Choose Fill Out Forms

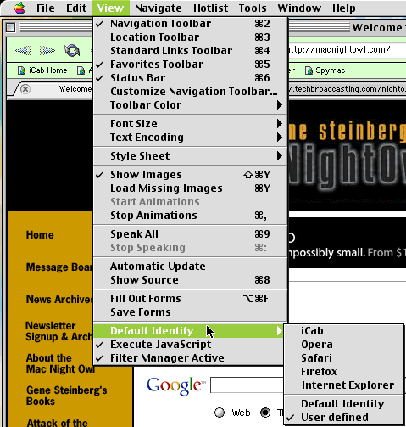pyautogui.click(x=191, y=299)
